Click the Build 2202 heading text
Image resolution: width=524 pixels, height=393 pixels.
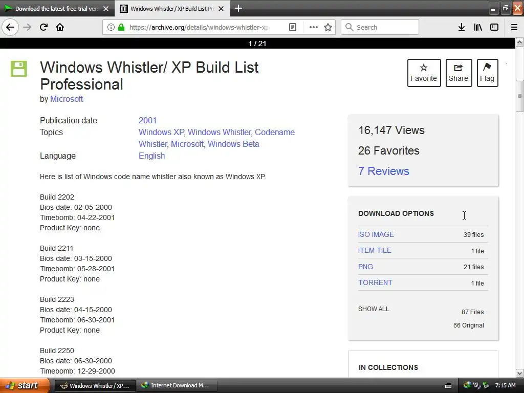pyautogui.click(x=57, y=197)
